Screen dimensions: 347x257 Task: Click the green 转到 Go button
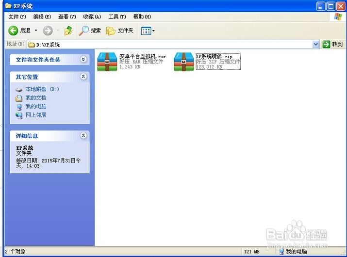coord(332,44)
